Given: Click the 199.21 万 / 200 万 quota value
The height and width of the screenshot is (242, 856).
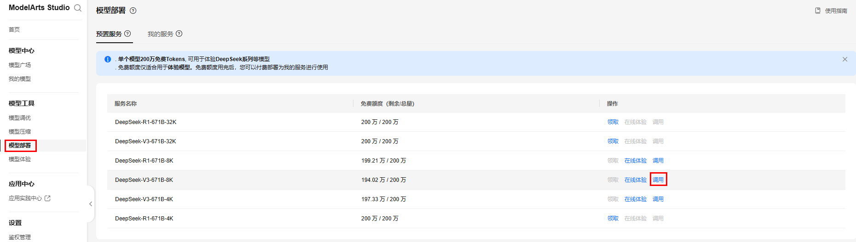Looking at the screenshot, I should pos(384,161).
